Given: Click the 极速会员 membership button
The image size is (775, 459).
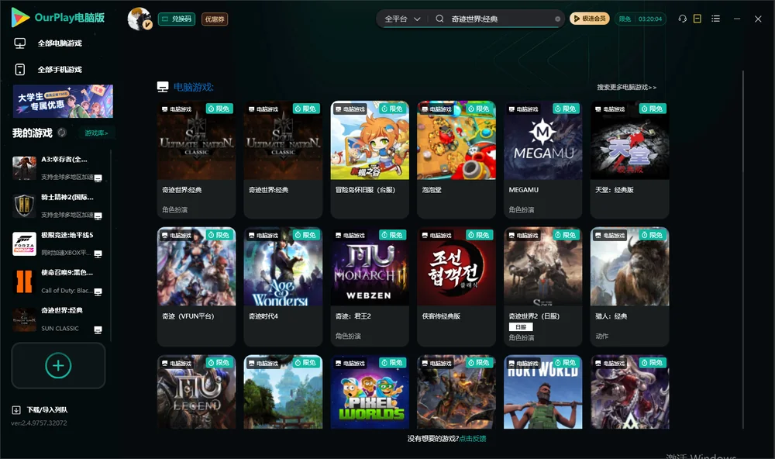Looking at the screenshot, I should coord(590,19).
